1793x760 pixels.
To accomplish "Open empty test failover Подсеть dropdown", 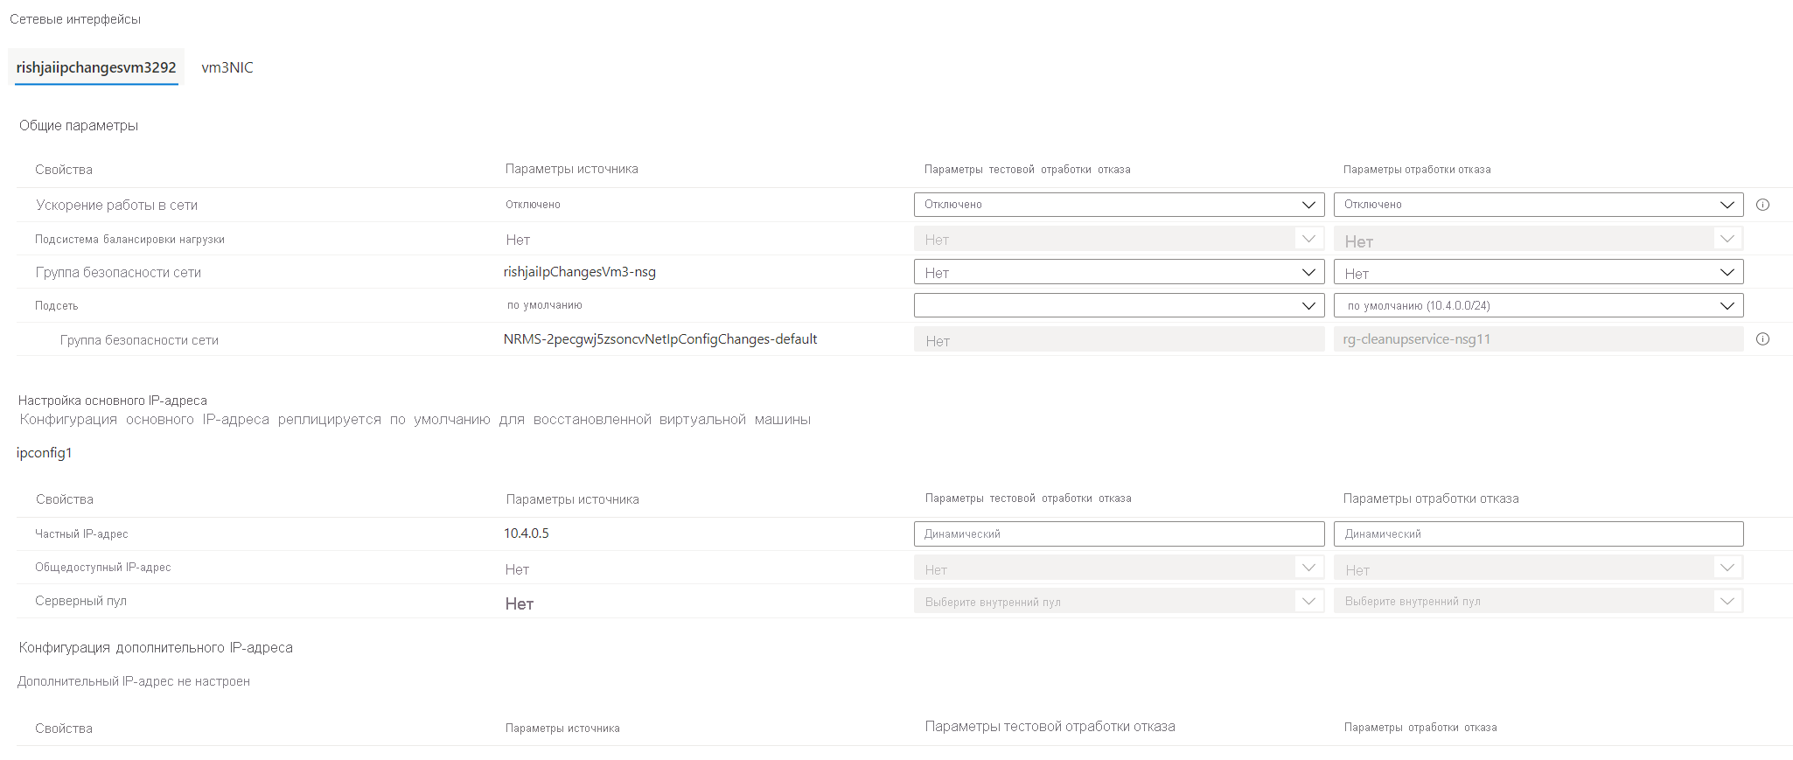I will click(x=1119, y=305).
